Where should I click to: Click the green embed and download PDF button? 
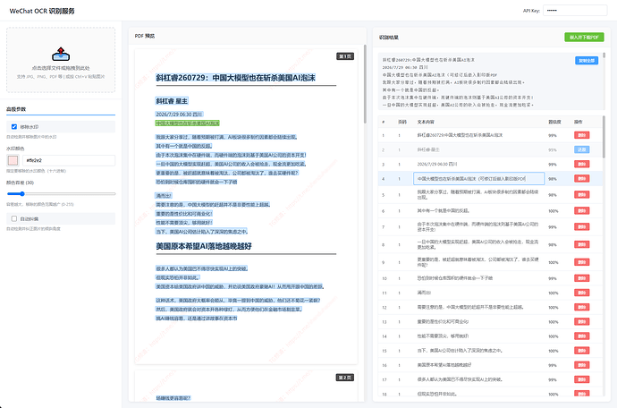click(584, 37)
